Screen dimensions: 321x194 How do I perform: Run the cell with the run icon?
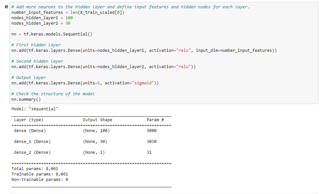coord(6,7)
